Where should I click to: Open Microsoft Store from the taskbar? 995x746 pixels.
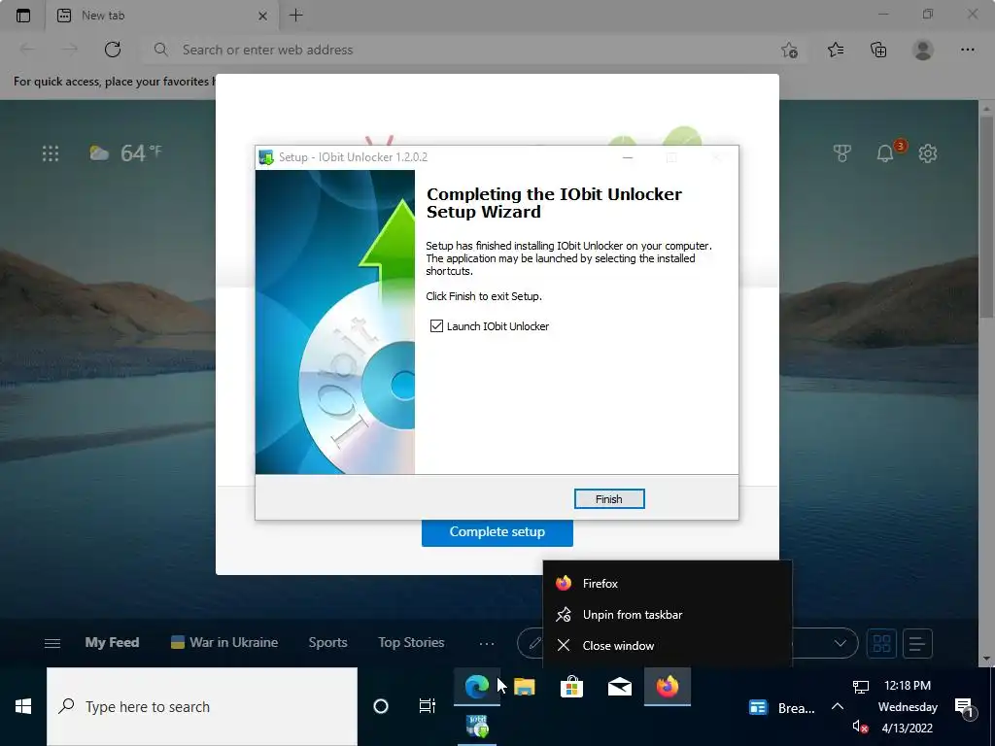571,687
